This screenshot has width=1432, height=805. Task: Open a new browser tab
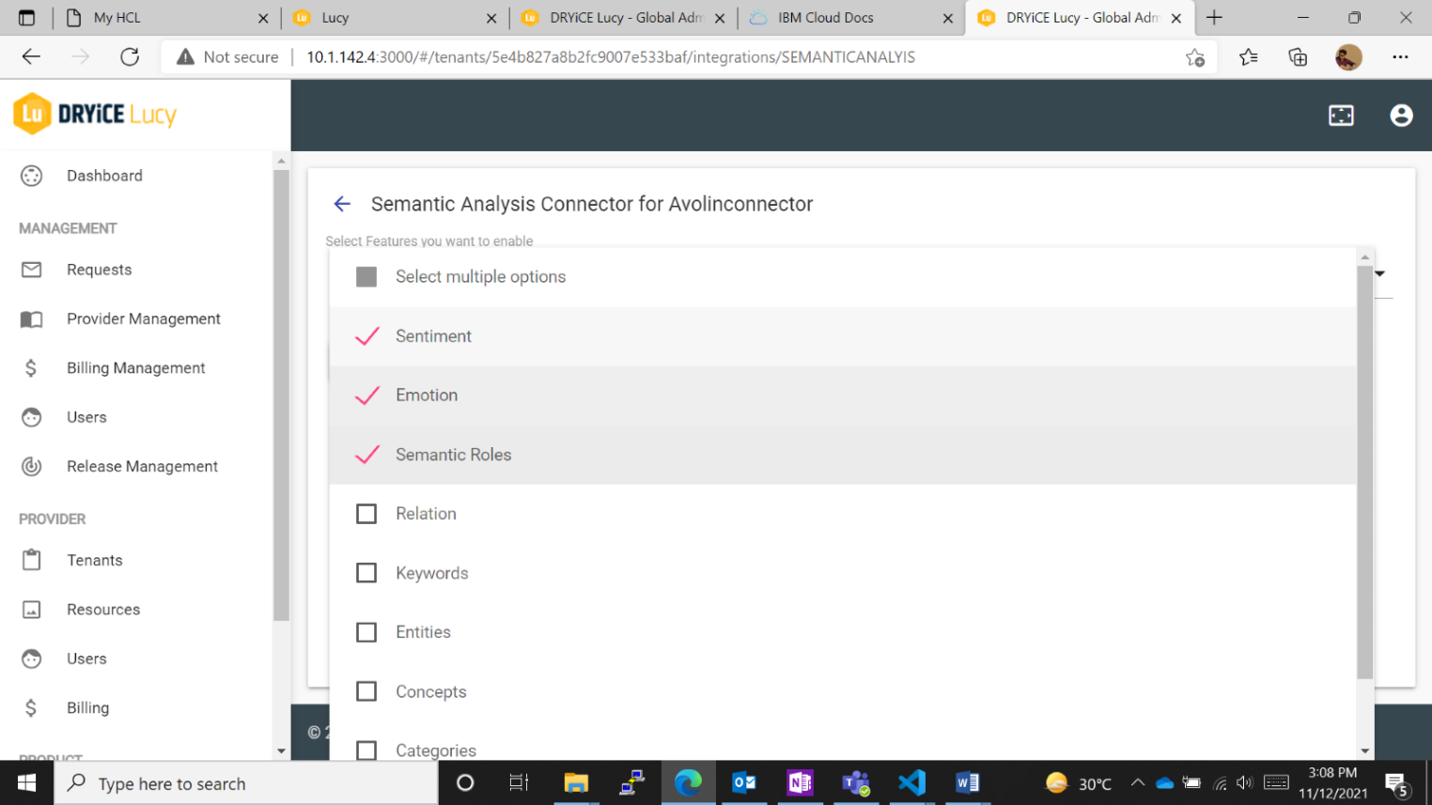point(1214,18)
